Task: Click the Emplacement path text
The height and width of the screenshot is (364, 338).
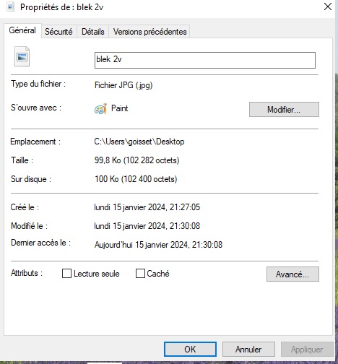Action: 139,142
